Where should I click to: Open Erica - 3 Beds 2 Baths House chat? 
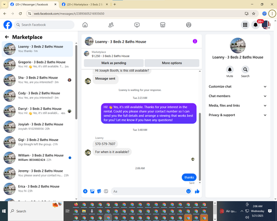click(x=38, y=188)
